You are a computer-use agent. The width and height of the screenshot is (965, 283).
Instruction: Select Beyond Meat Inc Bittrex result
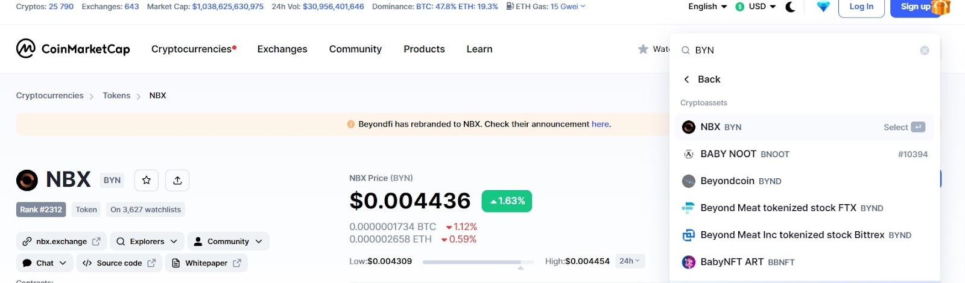(x=805, y=235)
